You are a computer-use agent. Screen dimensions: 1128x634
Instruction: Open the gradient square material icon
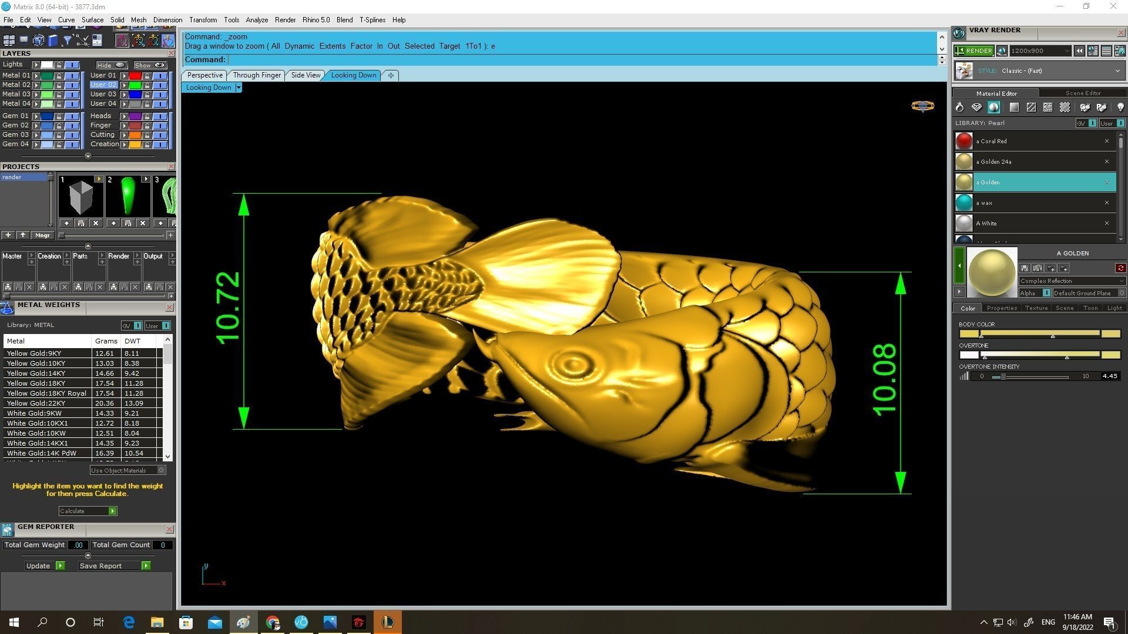click(x=1014, y=107)
